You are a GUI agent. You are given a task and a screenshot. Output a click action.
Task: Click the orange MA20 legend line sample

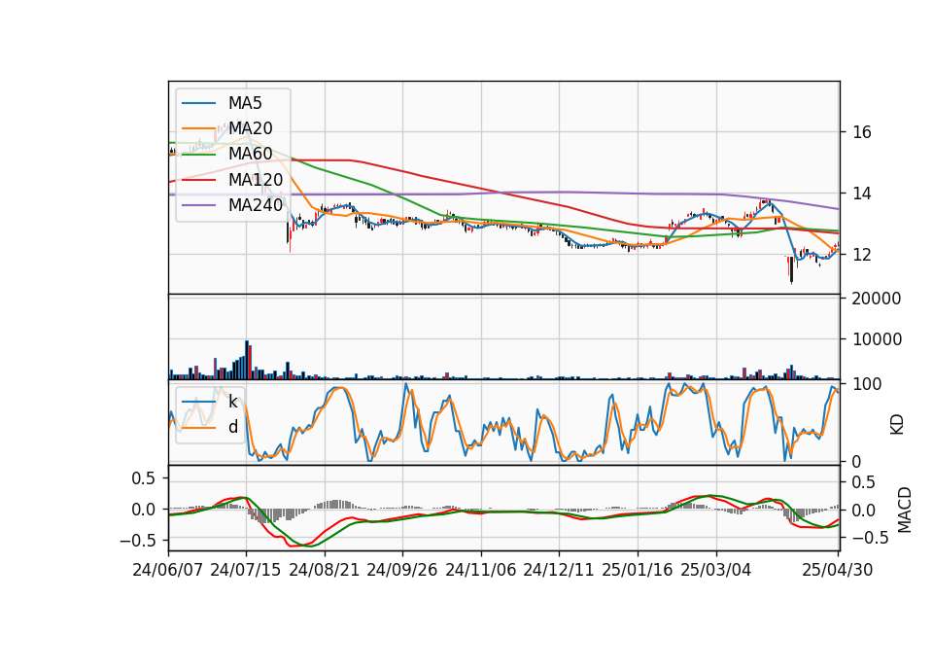coord(198,128)
